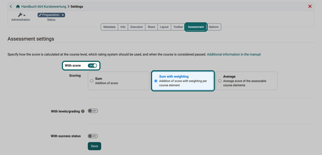Viewport: 322px width, 155px height.
Task: Click the Assessment settings heading
Action: (x=31, y=39)
